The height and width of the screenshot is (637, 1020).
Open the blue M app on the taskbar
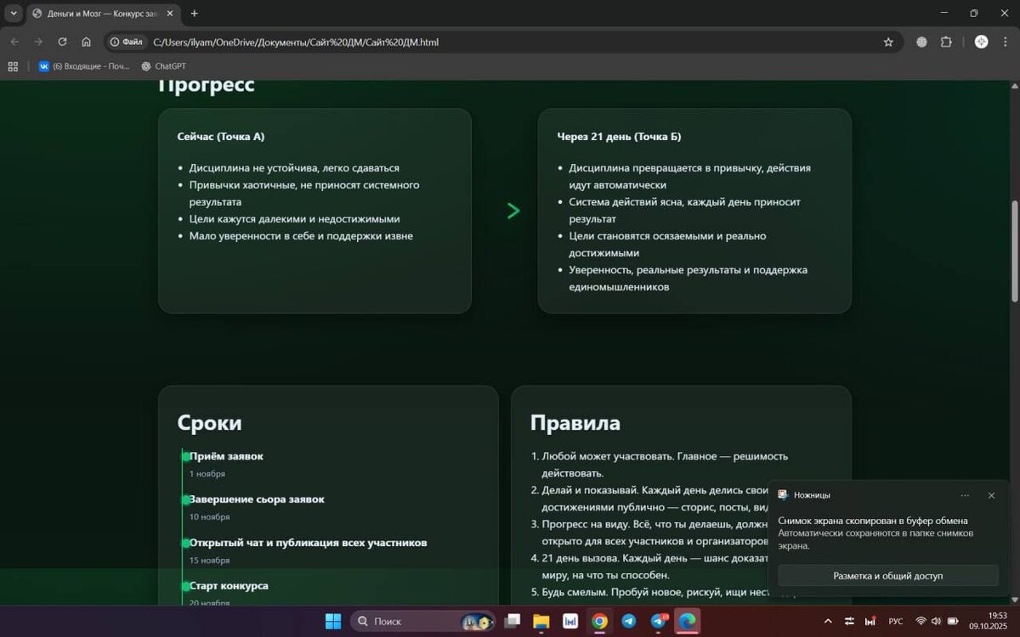click(570, 621)
